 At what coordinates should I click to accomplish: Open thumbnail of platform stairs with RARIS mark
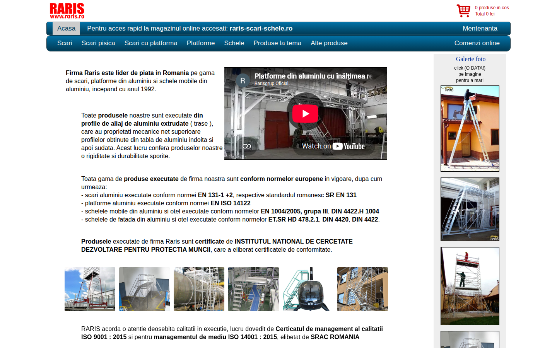point(144,289)
